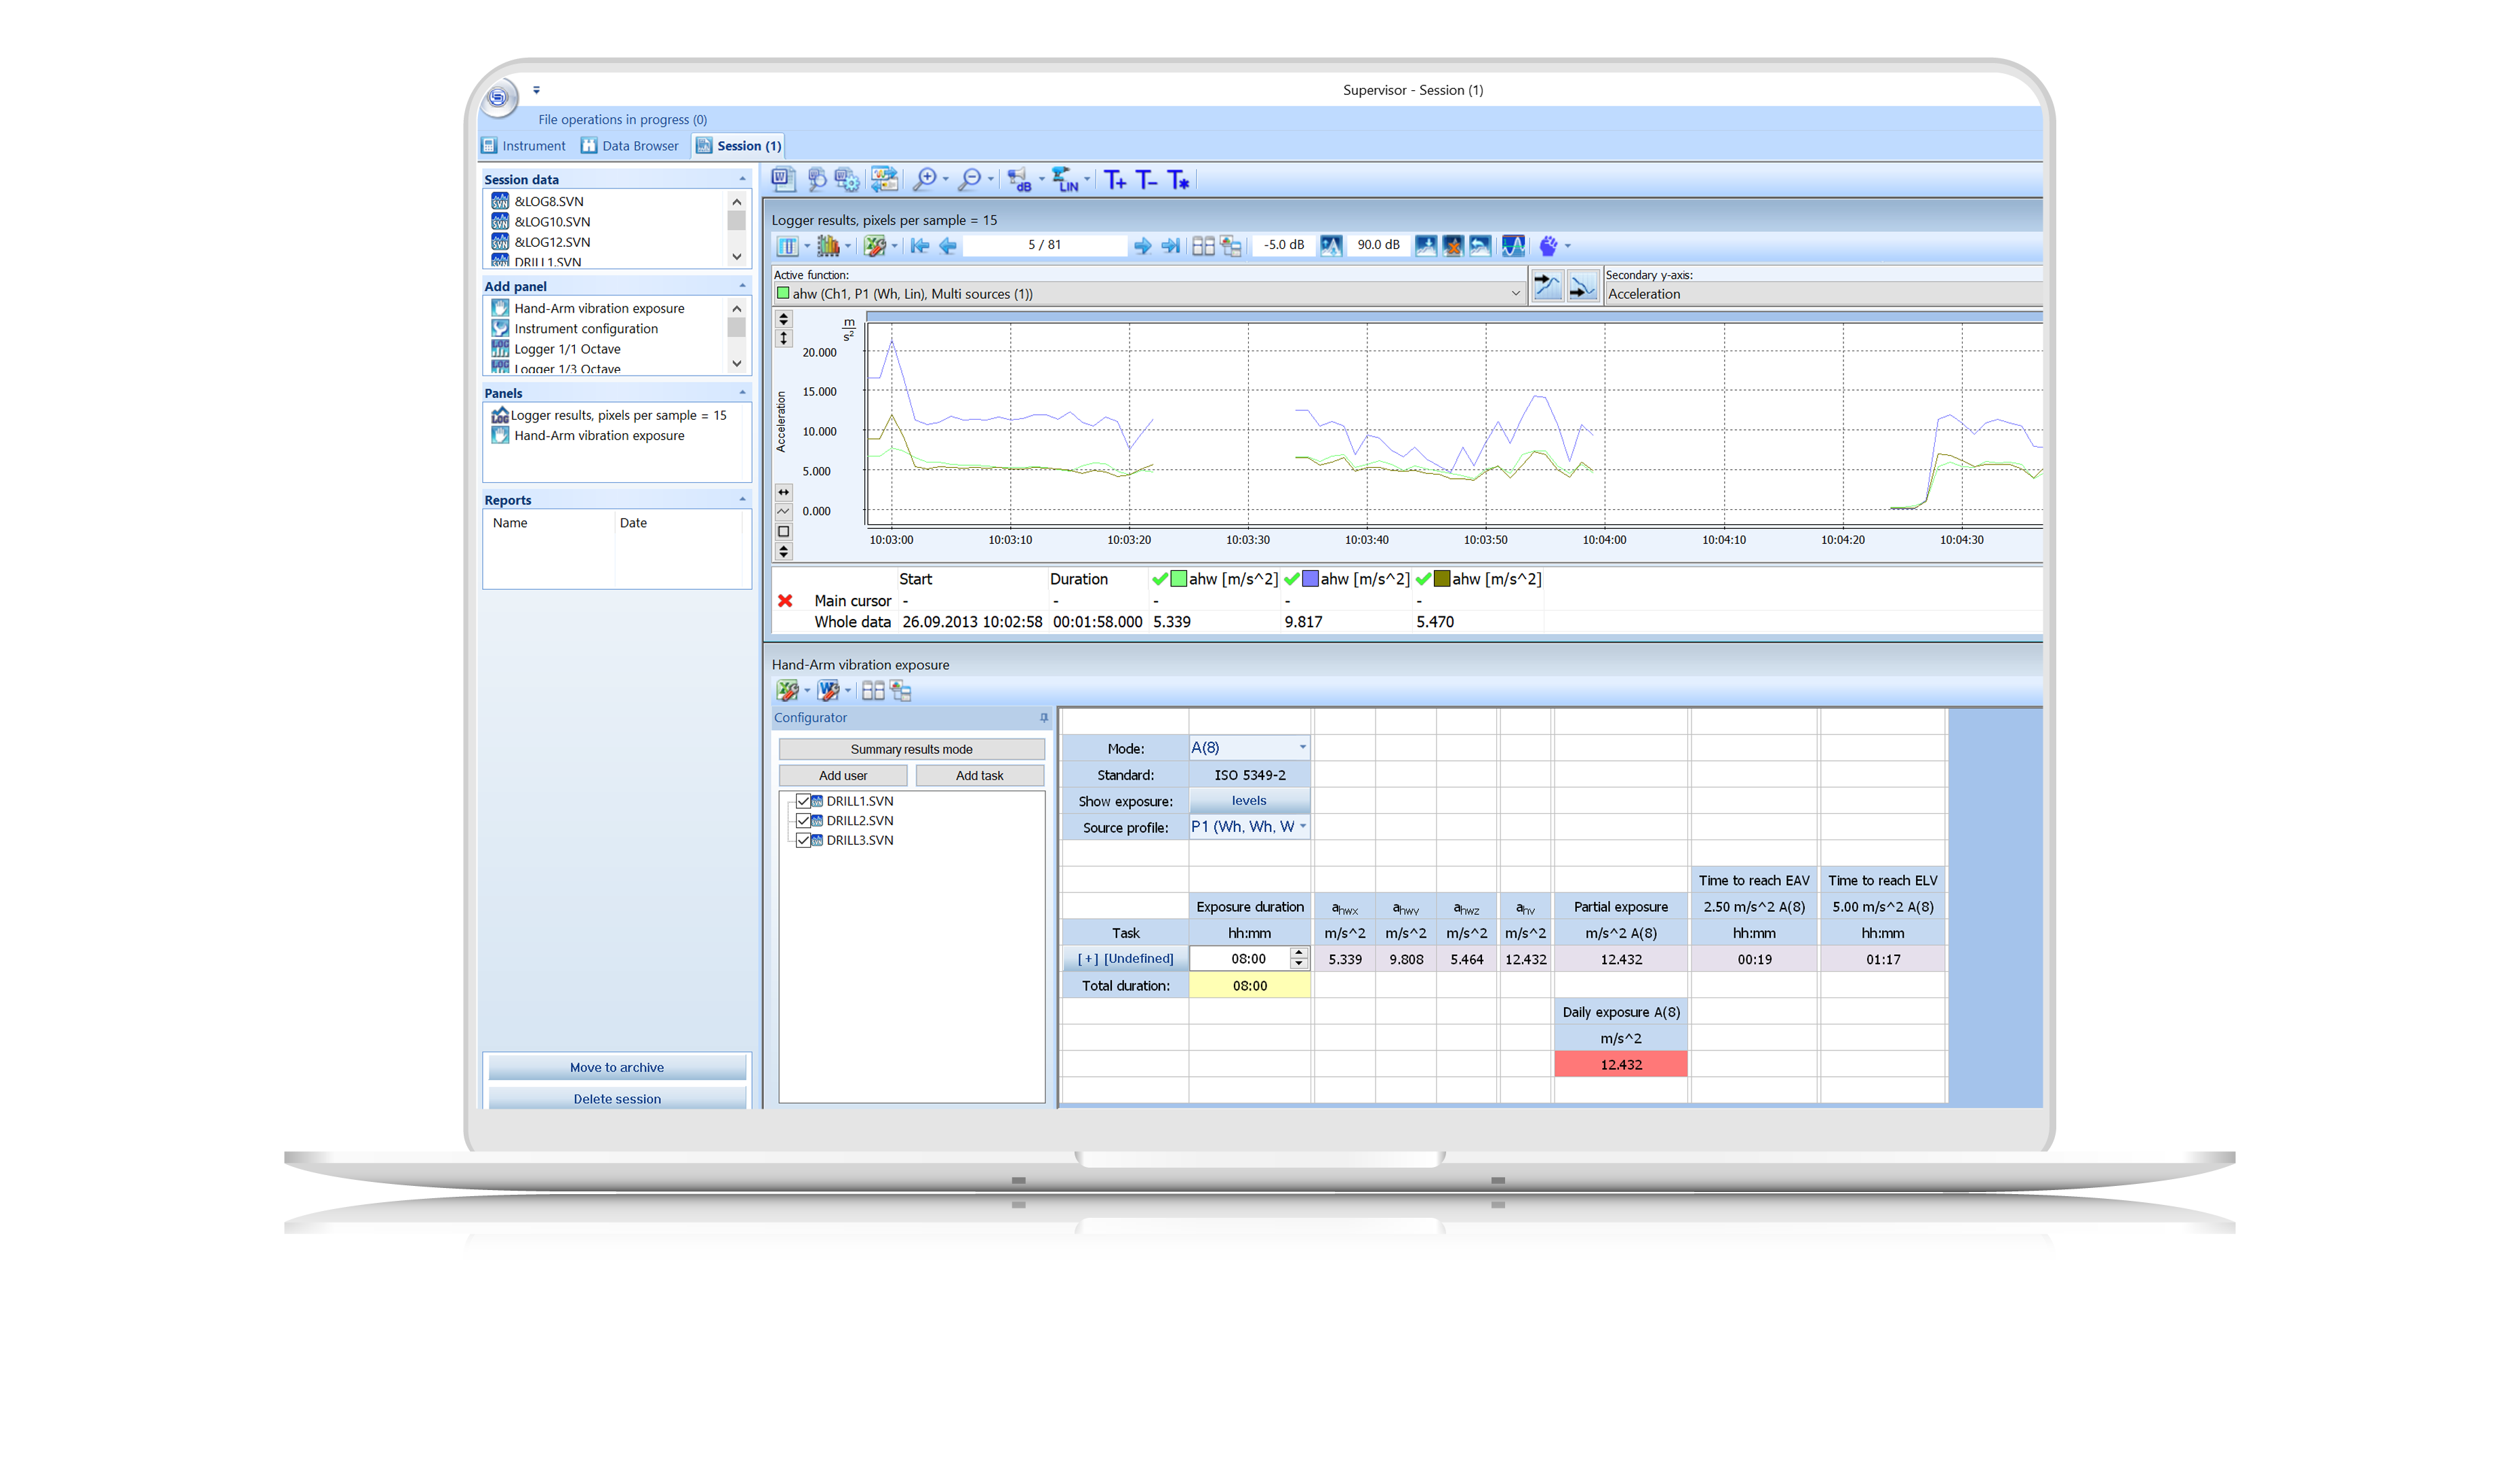
Task: Click the Move to archive button
Action: click(x=617, y=1067)
